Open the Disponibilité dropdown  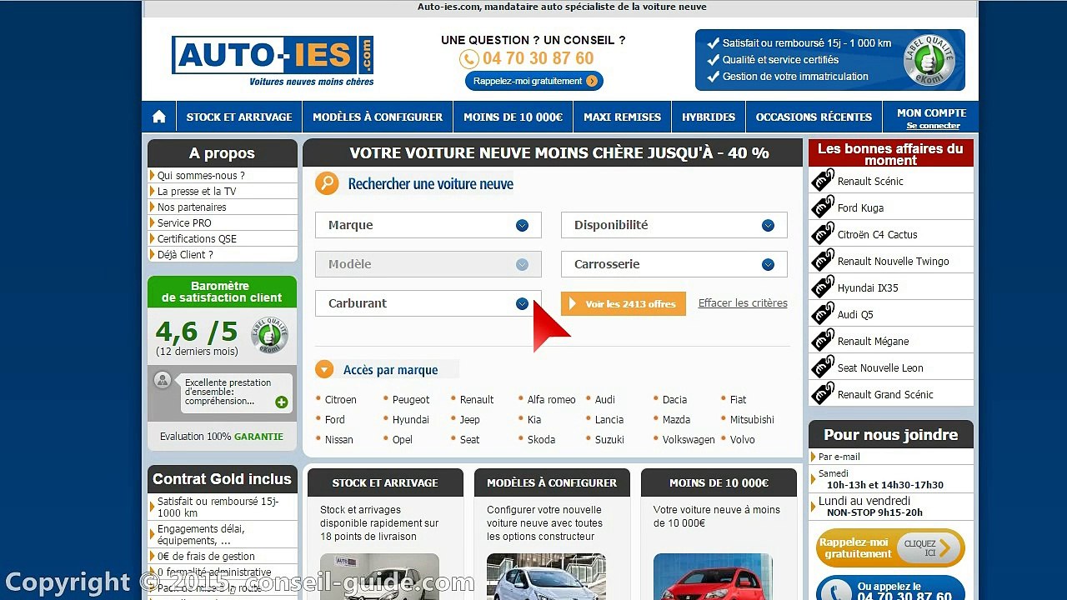point(674,225)
